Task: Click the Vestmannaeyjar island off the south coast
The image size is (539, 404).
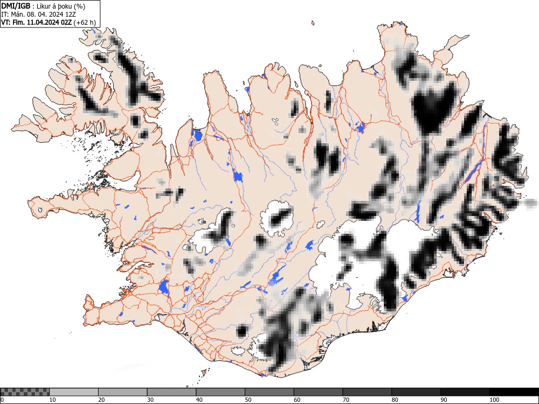Action: pos(205,372)
